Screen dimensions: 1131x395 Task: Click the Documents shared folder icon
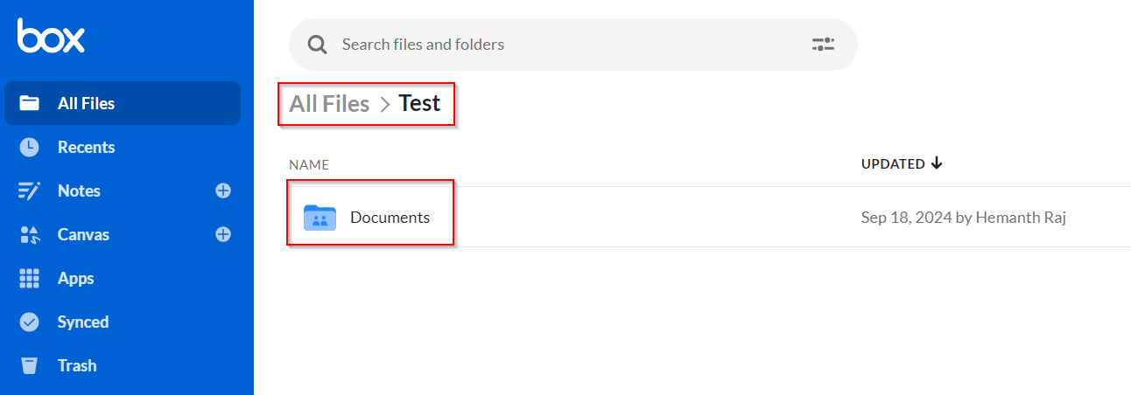320,218
